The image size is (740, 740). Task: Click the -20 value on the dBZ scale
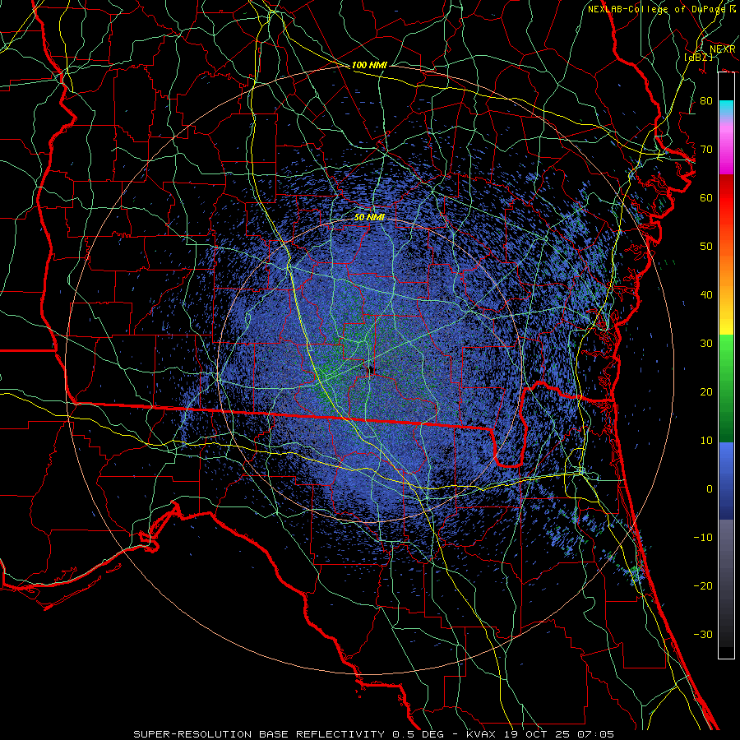[x=703, y=585]
